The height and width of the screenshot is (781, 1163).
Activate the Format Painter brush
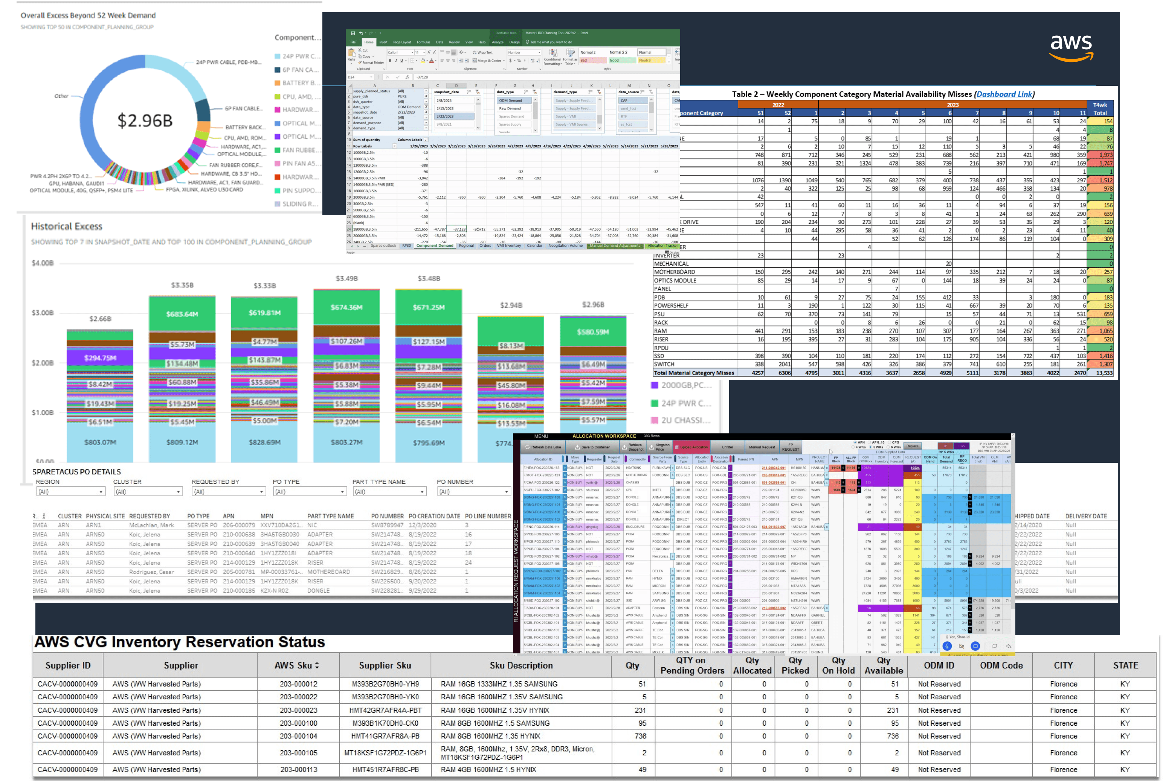tap(359, 63)
